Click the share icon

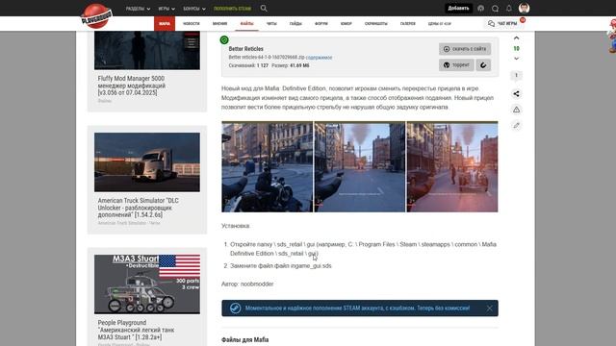click(x=516, y=94)
